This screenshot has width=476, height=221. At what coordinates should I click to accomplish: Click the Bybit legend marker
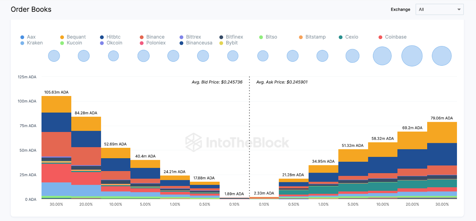[x=221, y=43]
